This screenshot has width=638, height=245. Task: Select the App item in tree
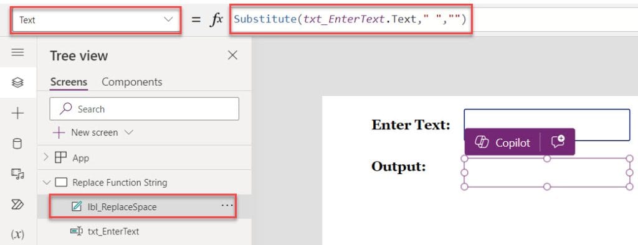80,158
